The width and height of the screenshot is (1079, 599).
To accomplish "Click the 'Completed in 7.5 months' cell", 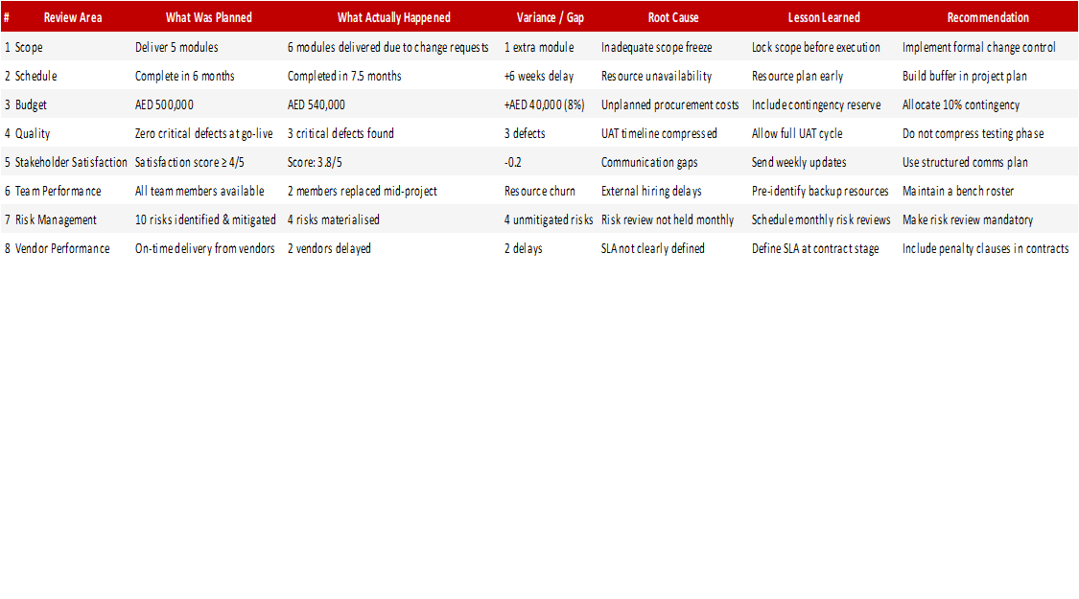I will click(344, 77).
